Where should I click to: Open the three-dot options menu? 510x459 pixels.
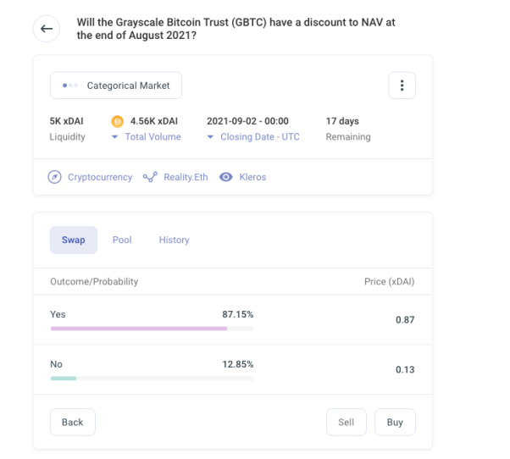point(402,86)
